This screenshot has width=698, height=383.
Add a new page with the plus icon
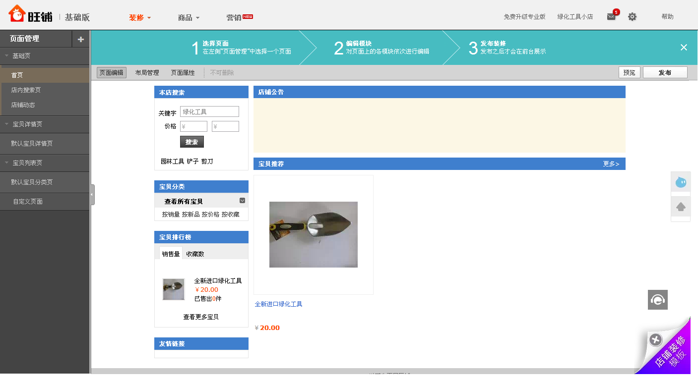click(x=80, y=38)
